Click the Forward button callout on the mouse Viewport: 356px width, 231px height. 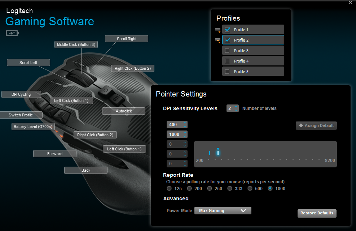pyautogui.click(x=54, y=153)
